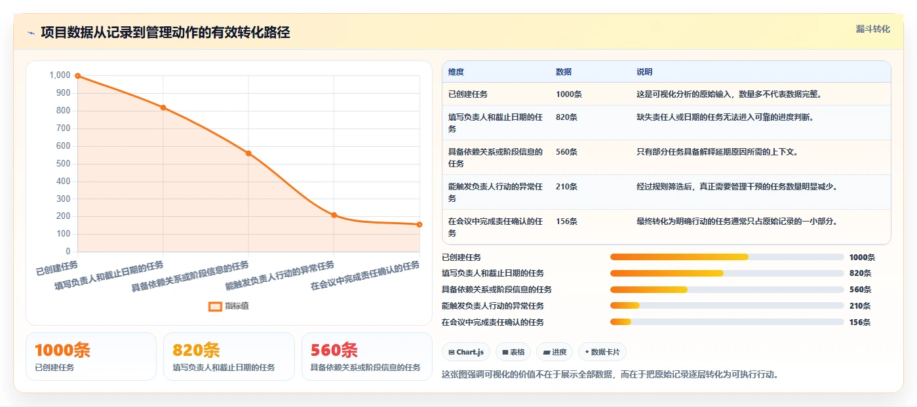Click the chart data point at value 560
Viewport: 917px width, 407px height.
(248, 153)
